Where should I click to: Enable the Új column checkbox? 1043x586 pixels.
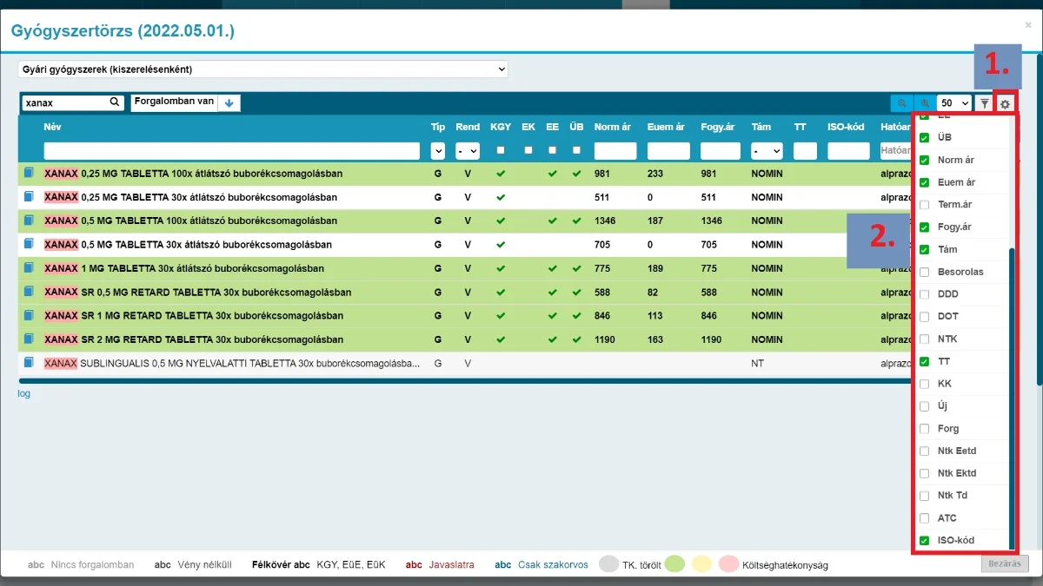coord(925,406)
